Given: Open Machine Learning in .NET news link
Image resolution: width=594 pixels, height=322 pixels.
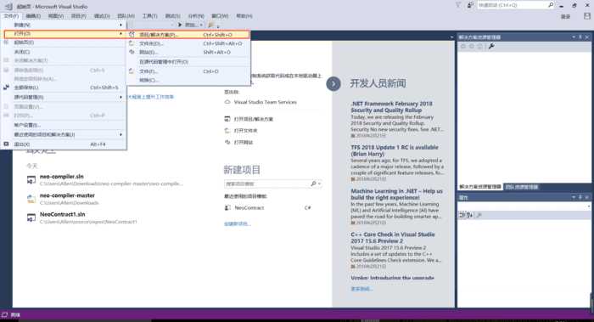Looking at the screenshot, I should [x=396, y=195].
